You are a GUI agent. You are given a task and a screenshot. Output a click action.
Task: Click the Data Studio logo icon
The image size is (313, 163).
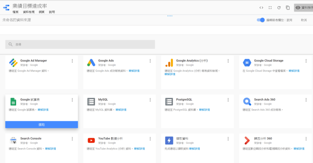(6, 8)
